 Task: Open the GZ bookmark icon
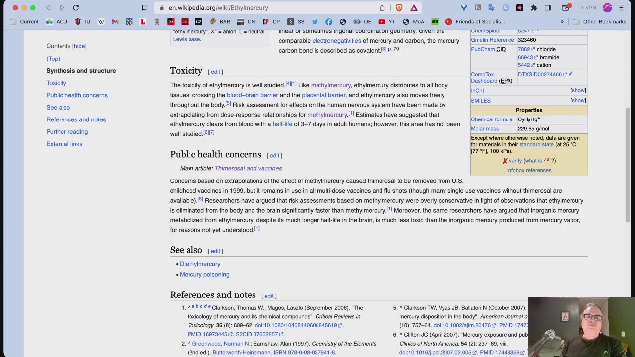199,22
